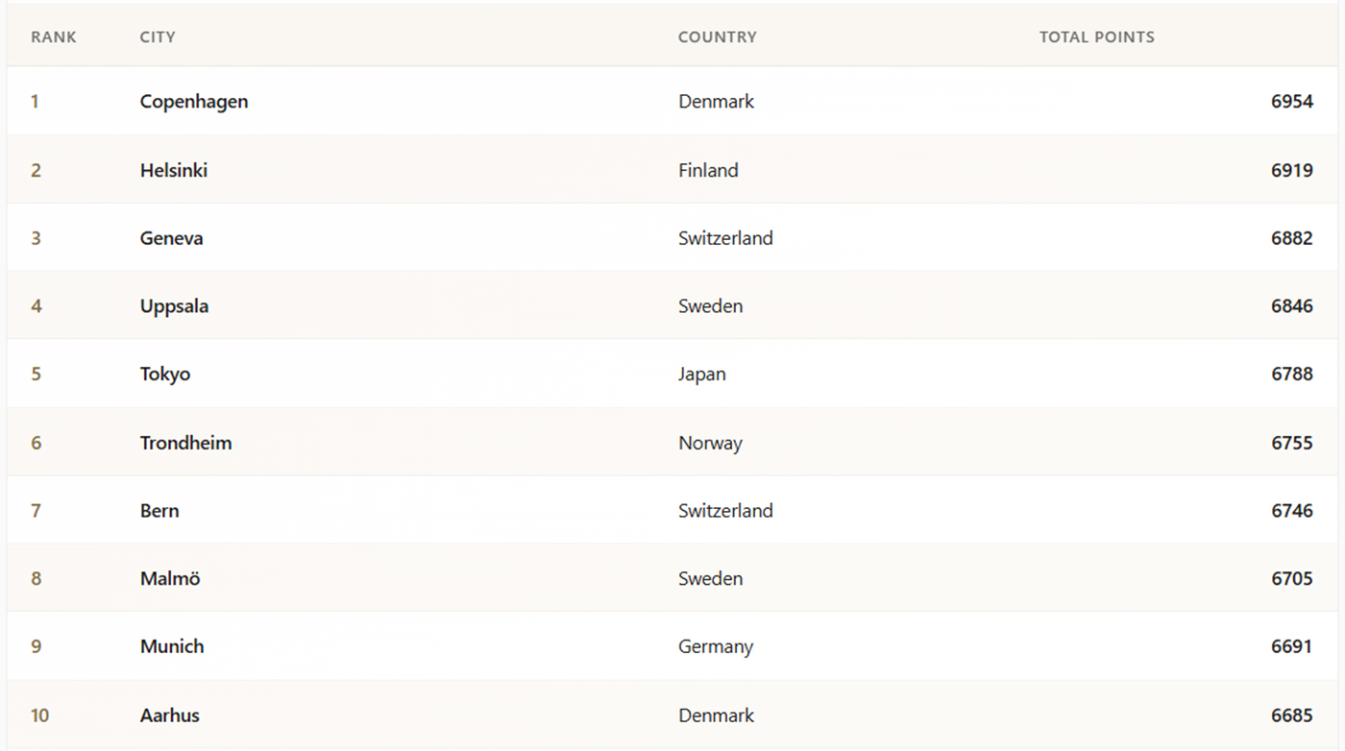Viewport: 1345px width, 751px height.
Task: Click the 6954 total points value
Action: [x=1291, y=102]
